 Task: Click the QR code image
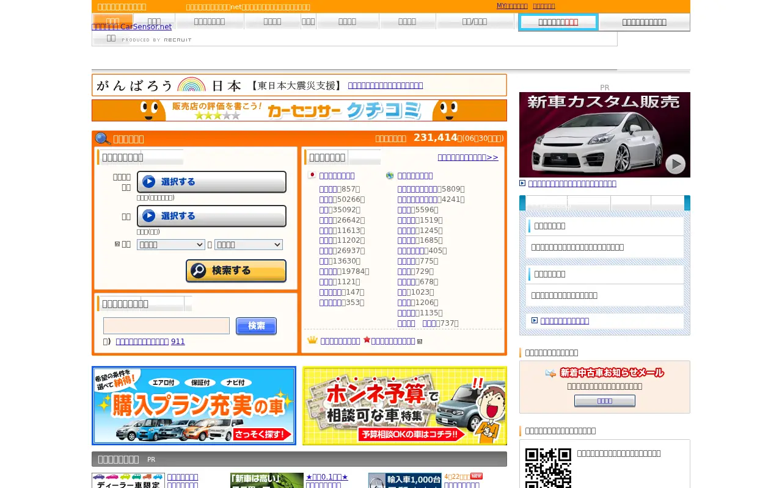[x=548, y=468]
